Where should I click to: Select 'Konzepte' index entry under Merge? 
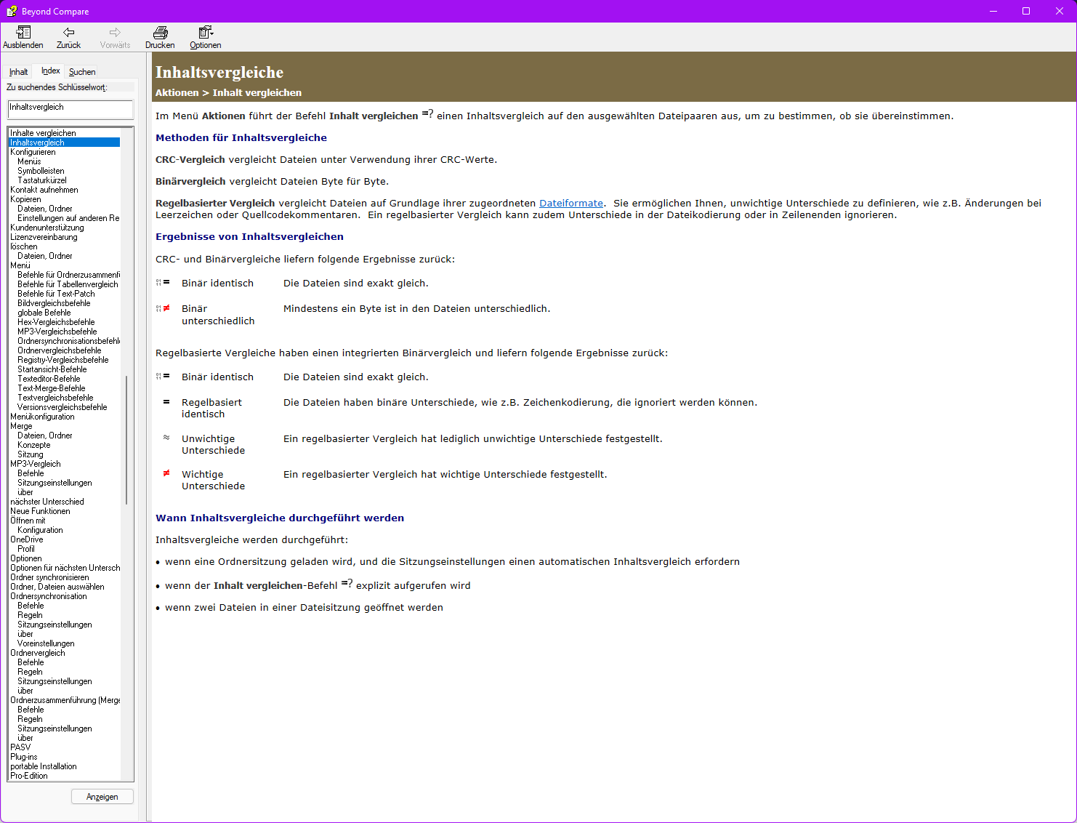coord(34,445)
